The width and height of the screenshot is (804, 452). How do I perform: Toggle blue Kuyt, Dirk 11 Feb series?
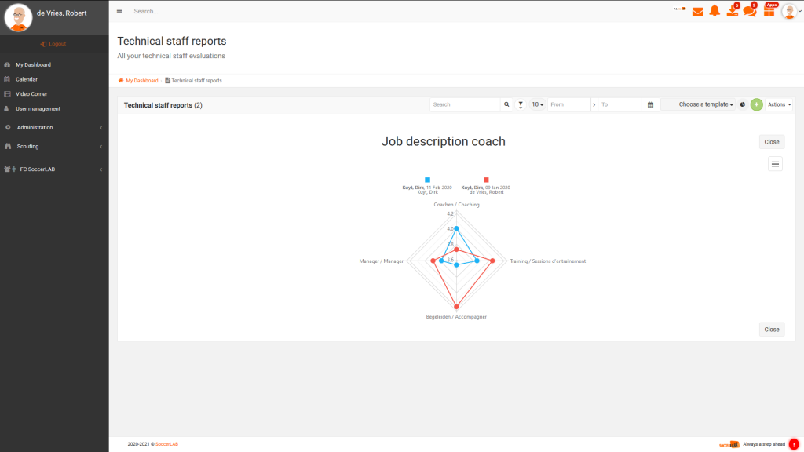click(427, 186)
